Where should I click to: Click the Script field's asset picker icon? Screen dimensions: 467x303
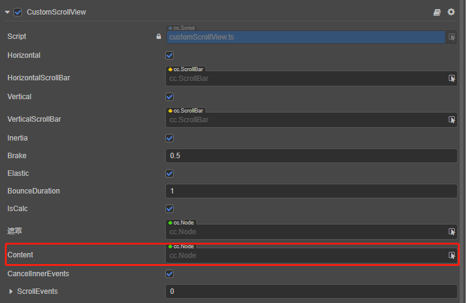click(x=452, y=37)
